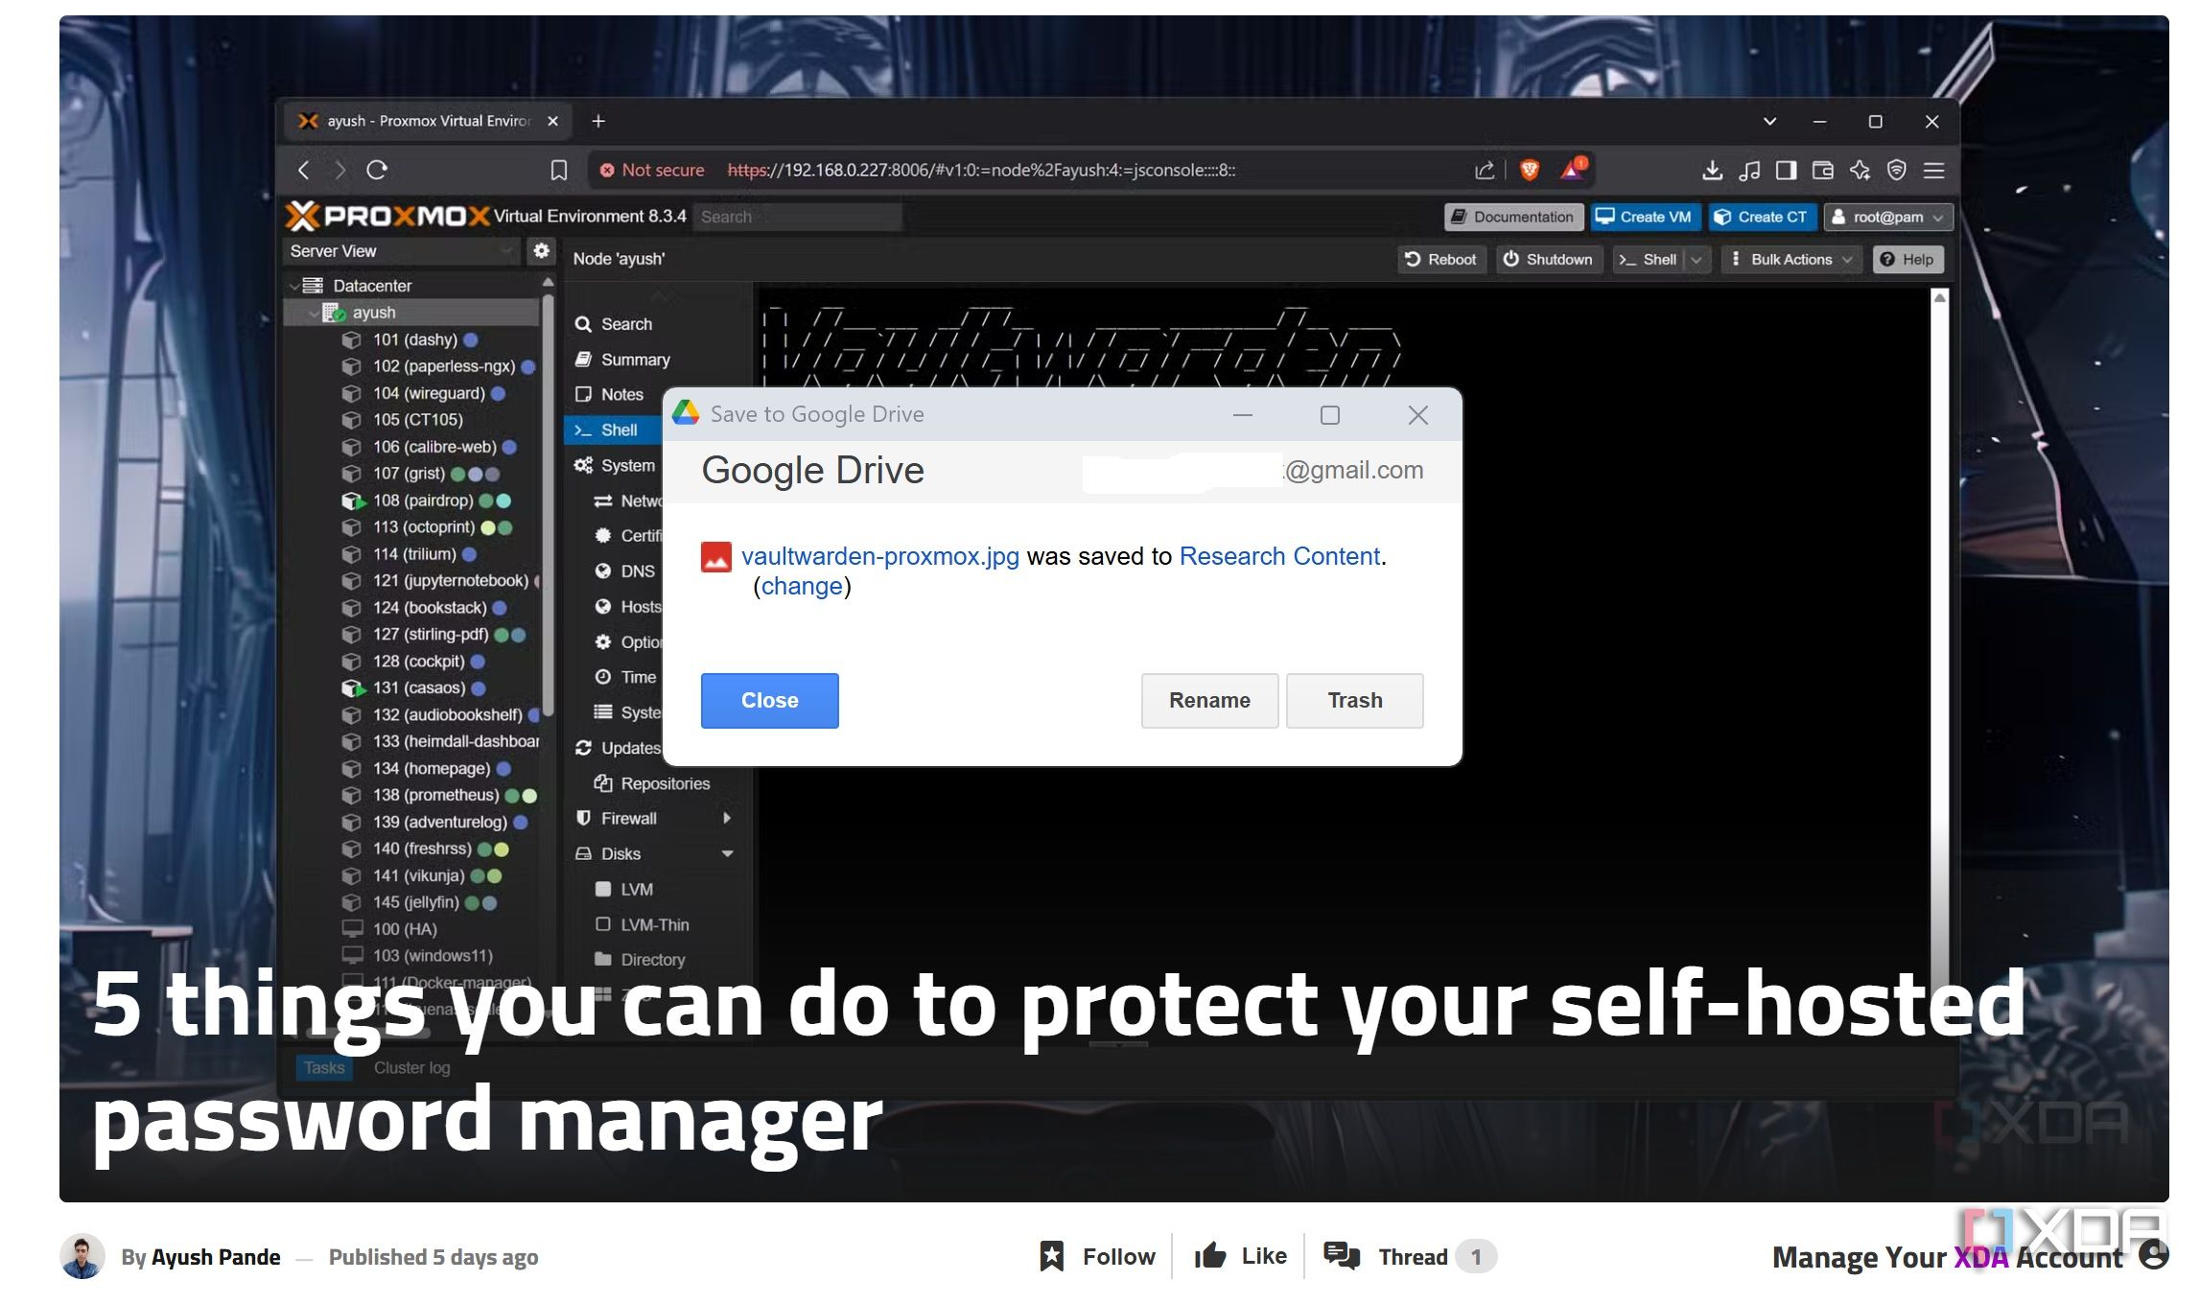This screenshot has height=1304, width=2200.
Task: Click the browser Back arrow
Action: tap(304, 171)
